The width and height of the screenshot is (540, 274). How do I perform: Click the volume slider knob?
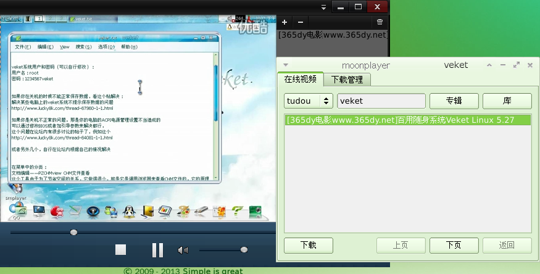(x=244, y=249)
